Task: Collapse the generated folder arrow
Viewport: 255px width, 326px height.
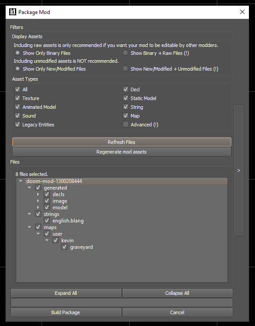Action: 29,187
